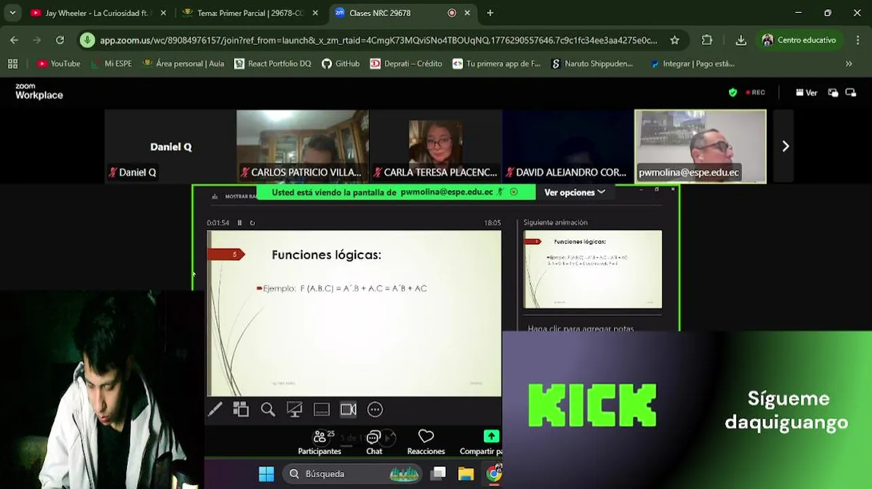Open a new browser tab
This screenshot has width=872, height=489.
(490, 13)
